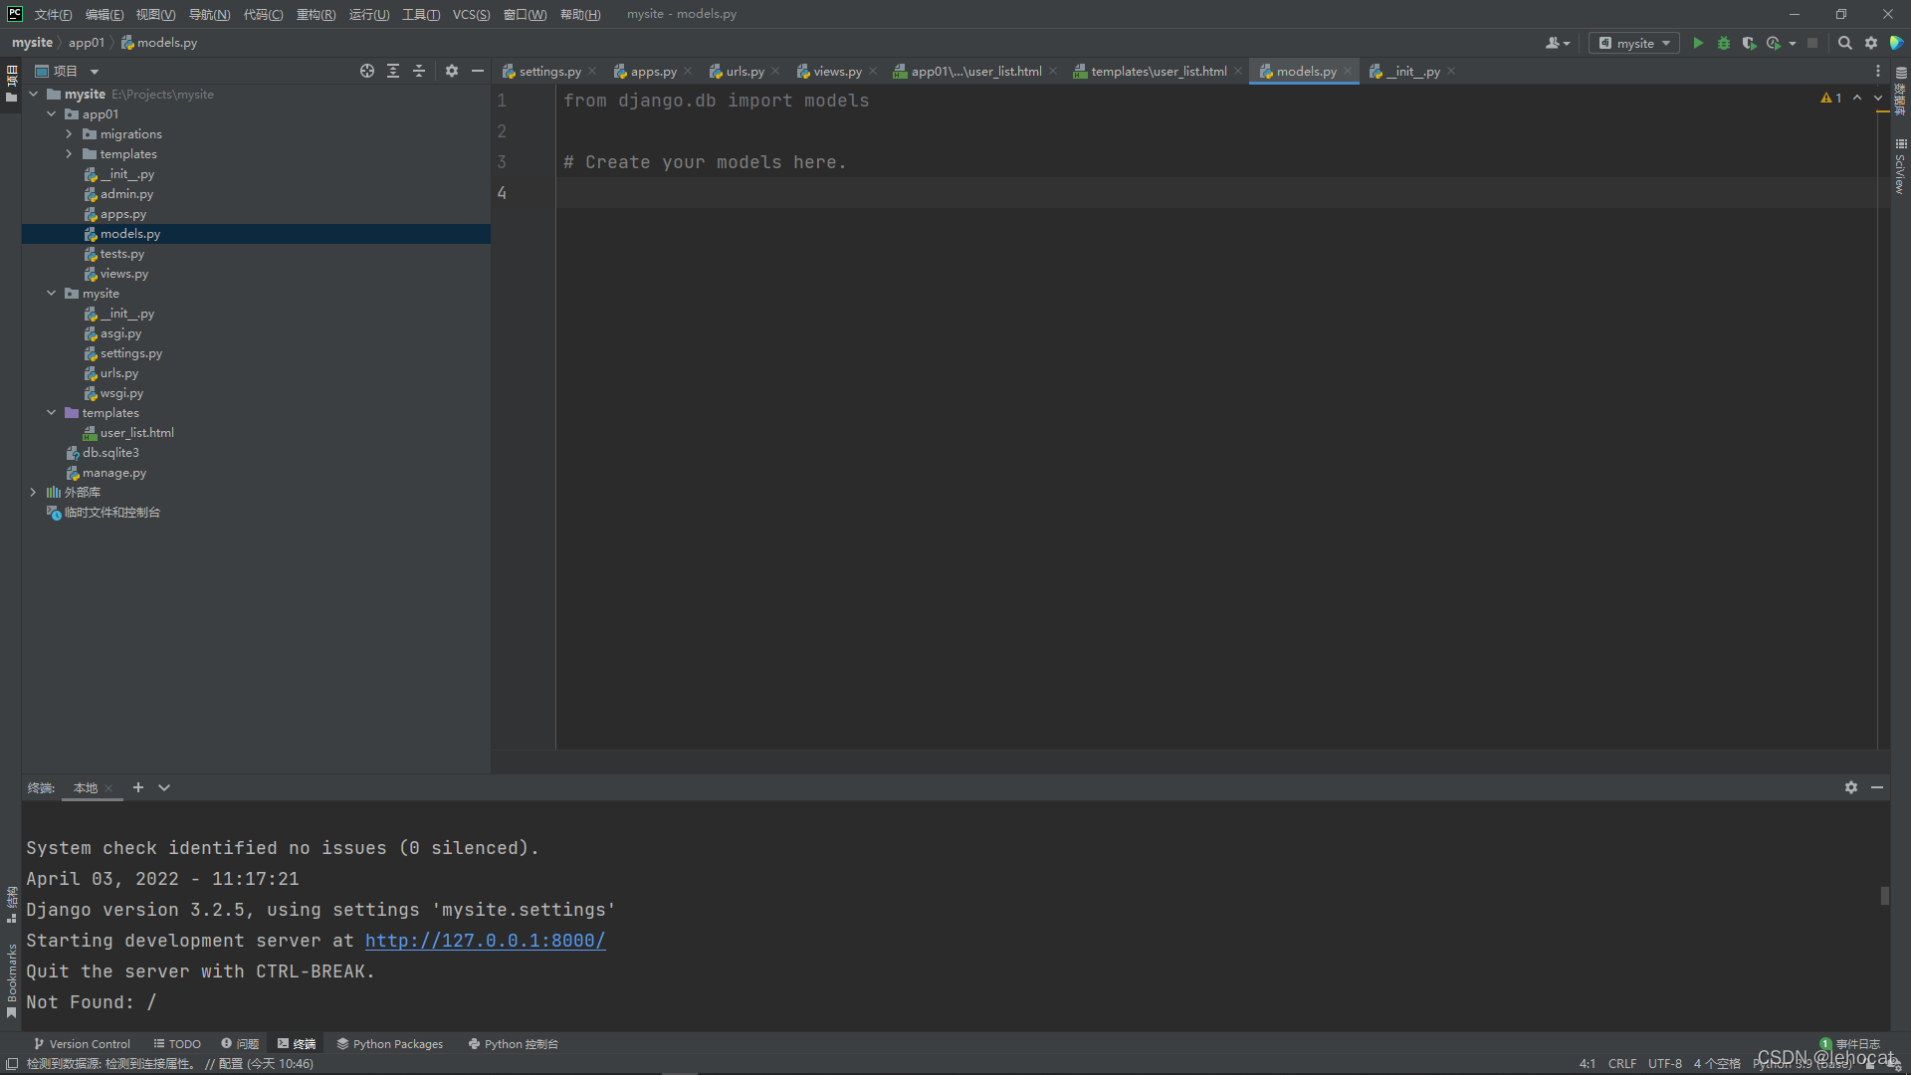The height and width of the screenshot is (1075, 1911).
Task: Click the terminal vertical scrollbar thumb
Action: point(1884,895)
